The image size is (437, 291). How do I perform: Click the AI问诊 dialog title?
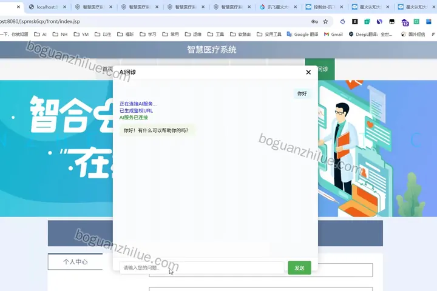(x=127, y=72)
